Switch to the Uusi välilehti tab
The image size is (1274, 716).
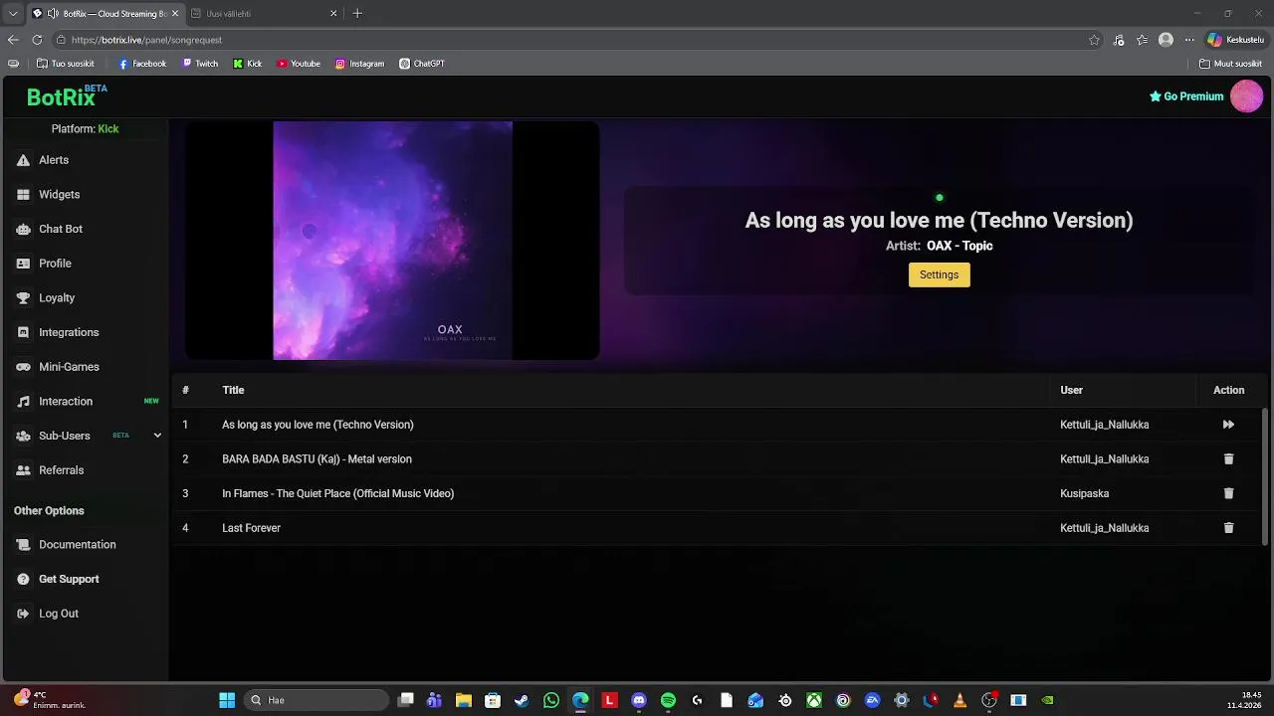click(264, 13)
